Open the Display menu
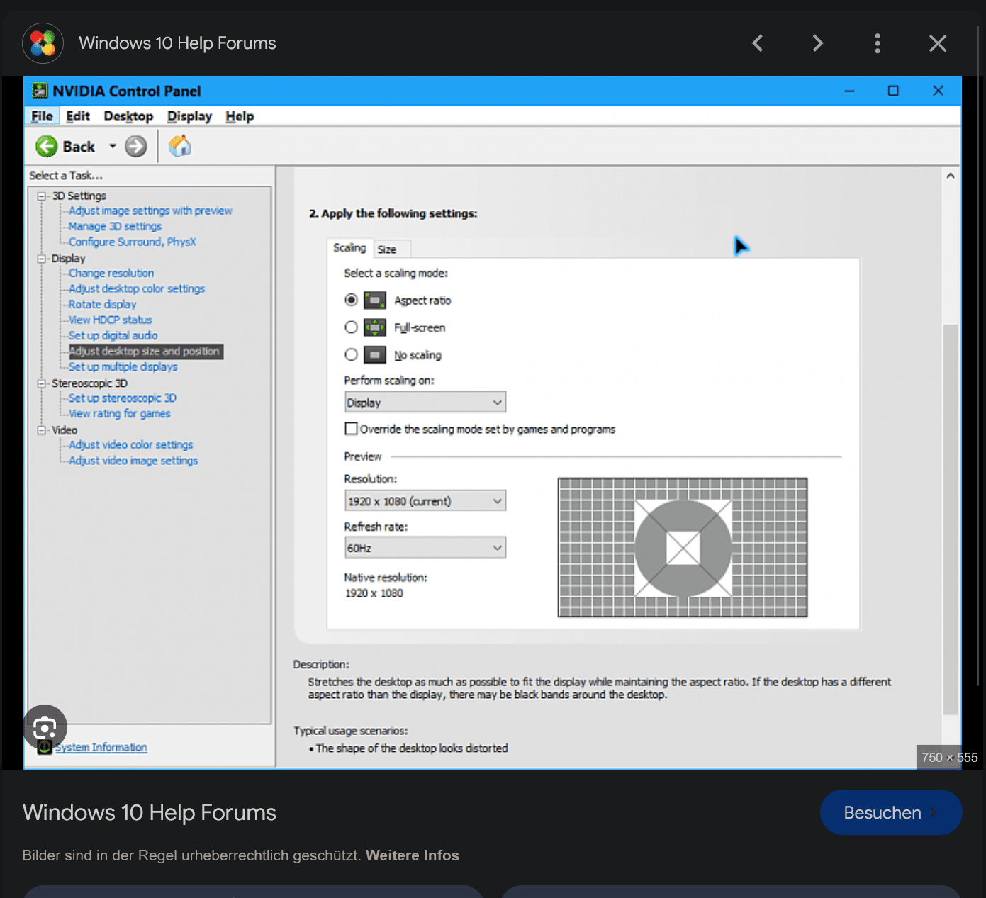The image size is (986, 898). click(x=189, y=116)
